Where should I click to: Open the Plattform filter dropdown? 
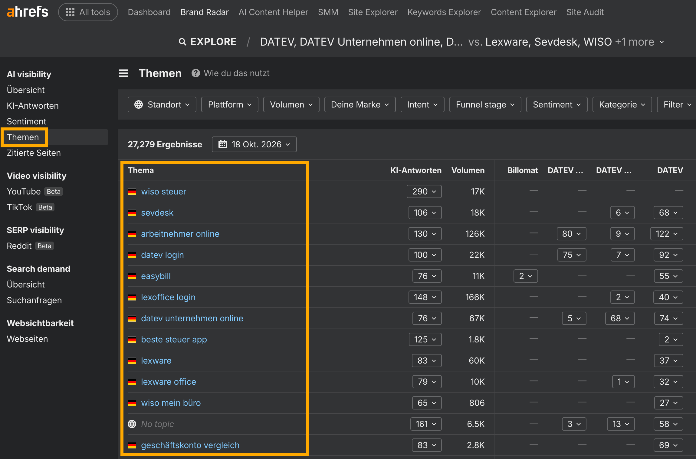(x=230, y=104)
